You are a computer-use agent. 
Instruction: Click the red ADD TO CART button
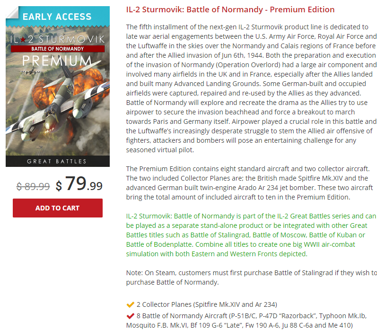[x=57, y=208]
